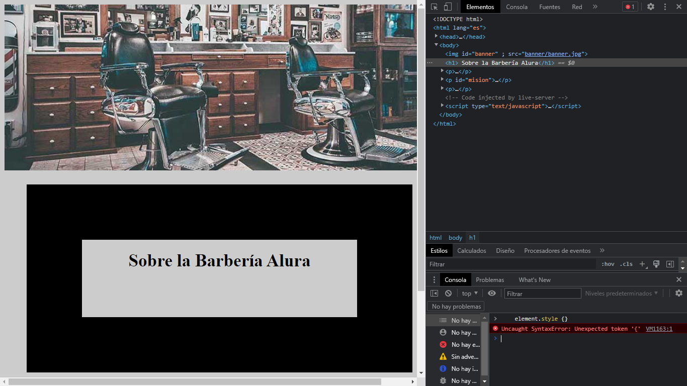The image size is (687, 386).
Task: Click h1 in the breadcrumb bar
Action: tap(472, 238)
